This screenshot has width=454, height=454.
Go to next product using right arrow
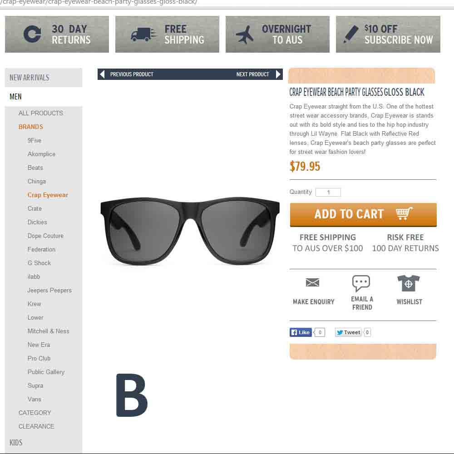278,74
